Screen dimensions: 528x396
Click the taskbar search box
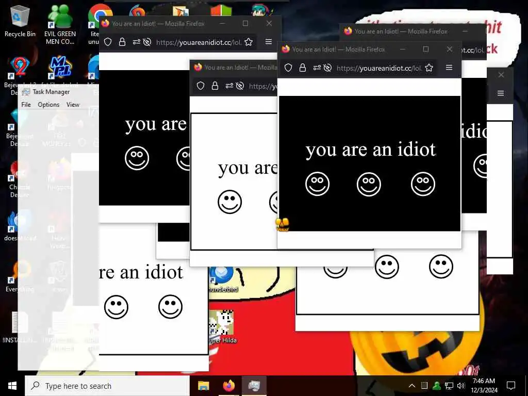click(x=107, y=386)
